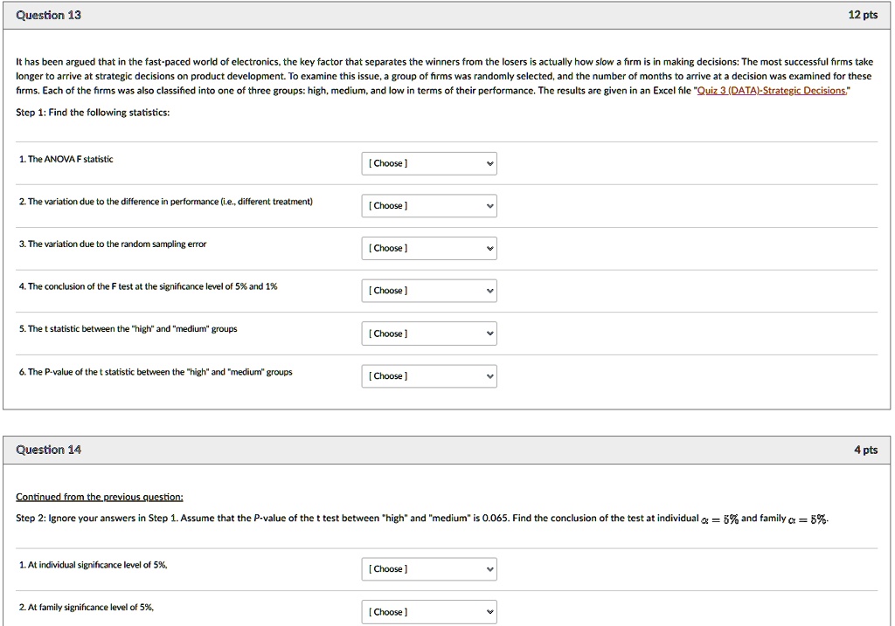Screen dimensions: 895x626
Task: Open the individual significance level 5% dropdown
Action: [x=428, y=569]
